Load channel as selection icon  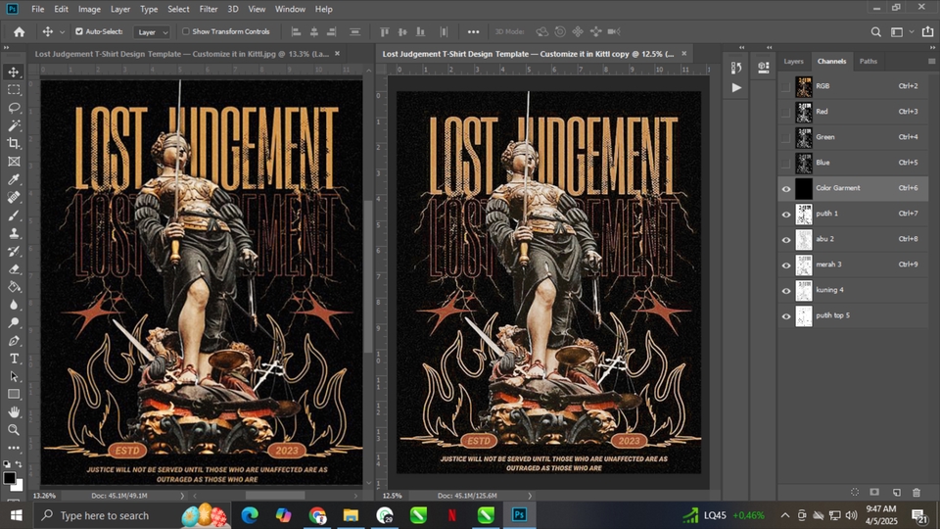tap(855, 492)
